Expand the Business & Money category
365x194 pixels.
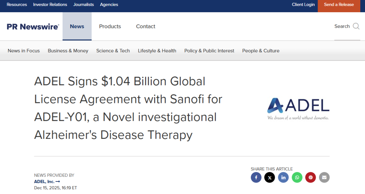[x=68, y=51]
